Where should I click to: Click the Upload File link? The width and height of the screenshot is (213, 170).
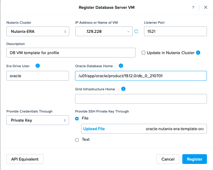tap(94, 129)
